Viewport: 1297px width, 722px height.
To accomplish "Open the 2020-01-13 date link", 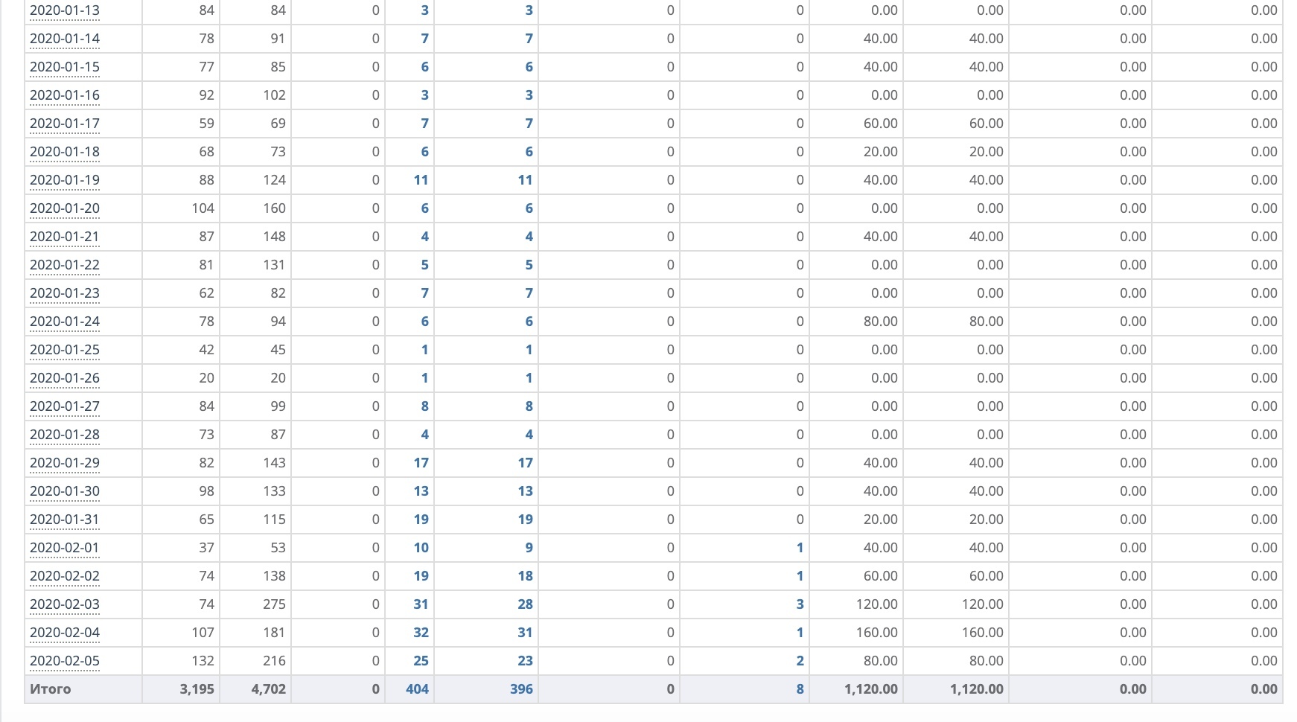I will pyautogui.click(x=65, y=10).
